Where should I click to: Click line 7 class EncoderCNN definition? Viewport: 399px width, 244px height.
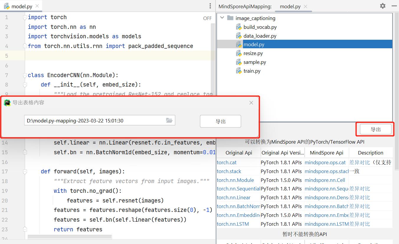(x=73, y=75)
